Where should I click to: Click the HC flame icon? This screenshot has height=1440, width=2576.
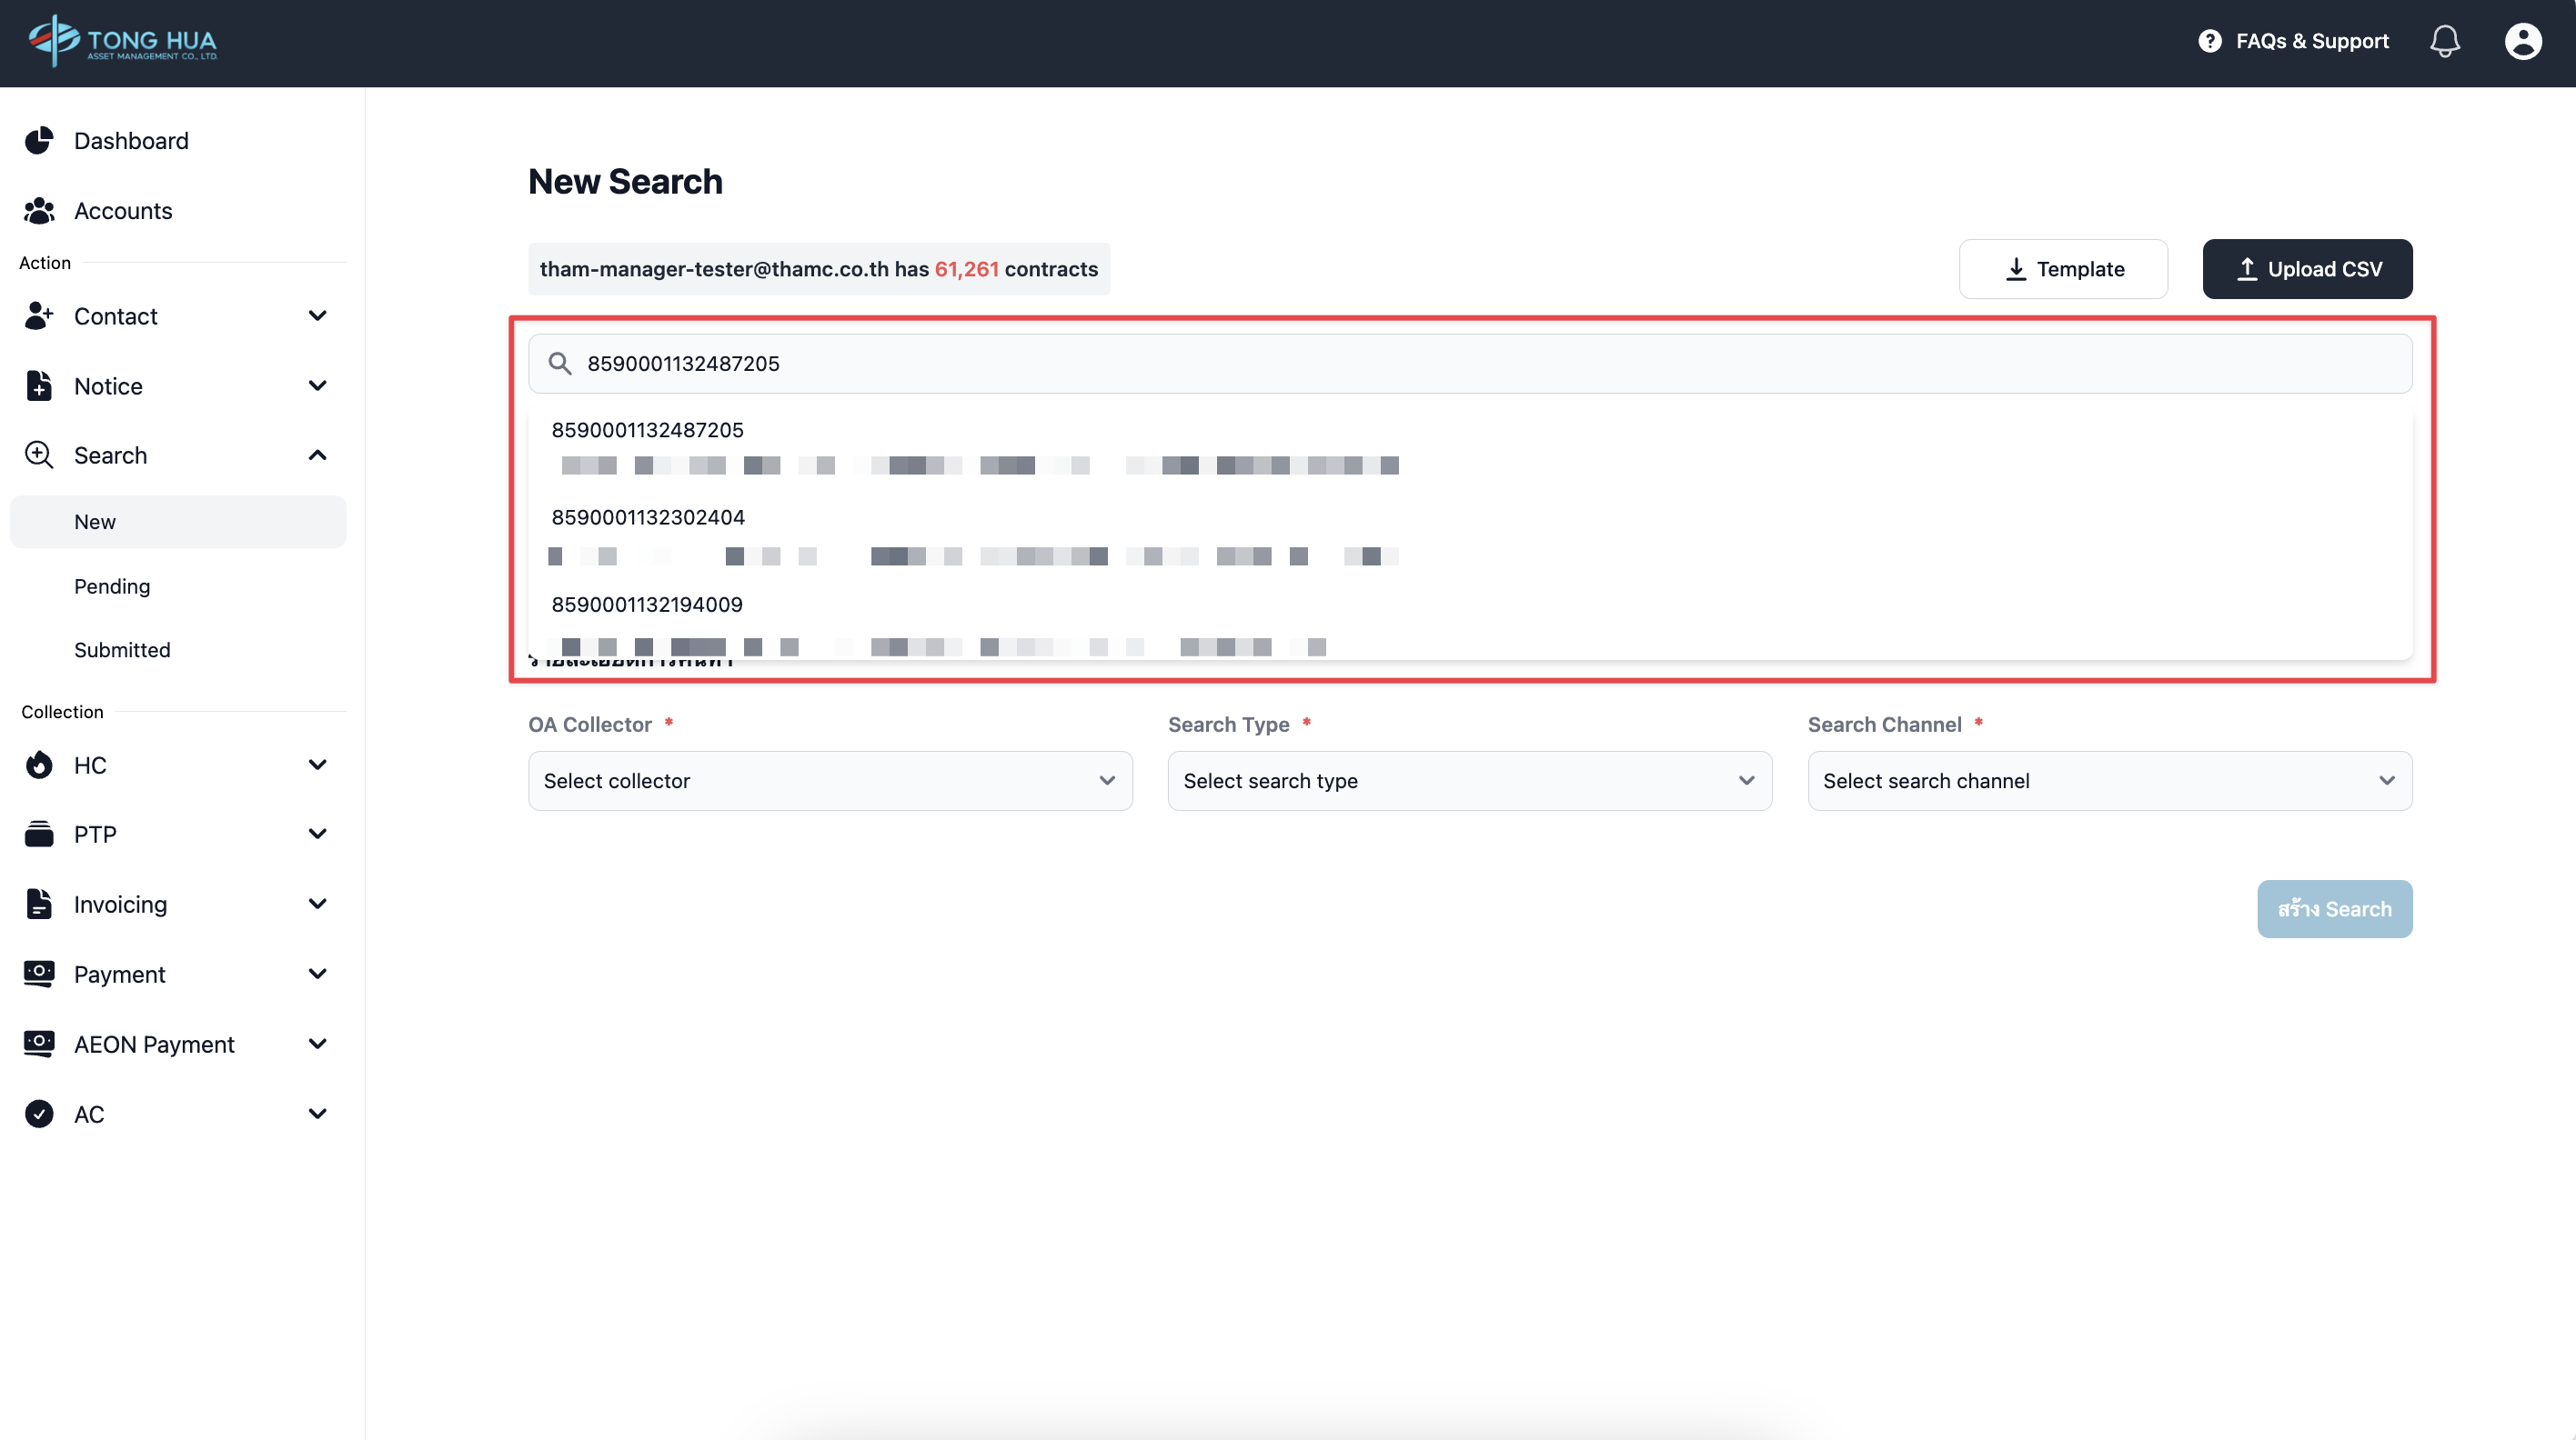[x=39, y=765]
